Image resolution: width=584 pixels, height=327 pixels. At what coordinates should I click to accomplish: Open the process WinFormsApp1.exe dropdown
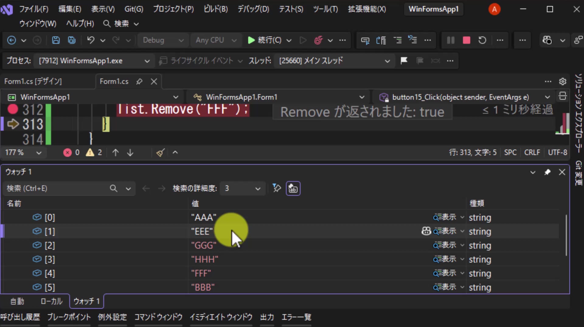(94, 61)
